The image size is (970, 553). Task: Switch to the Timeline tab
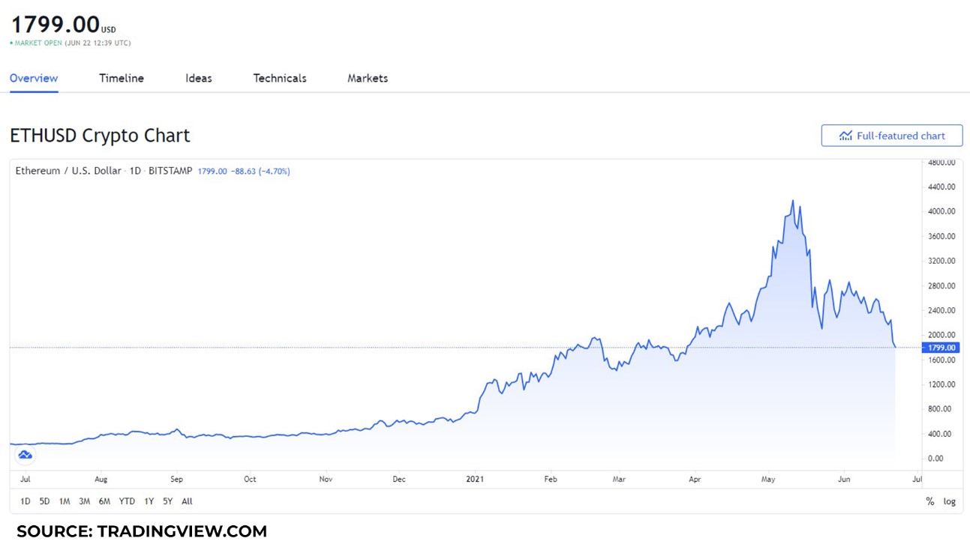point(122,78)
